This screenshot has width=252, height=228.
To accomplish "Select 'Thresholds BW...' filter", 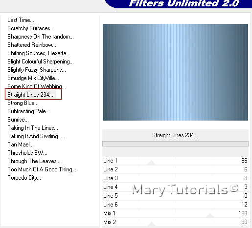I will click(27, 153).
